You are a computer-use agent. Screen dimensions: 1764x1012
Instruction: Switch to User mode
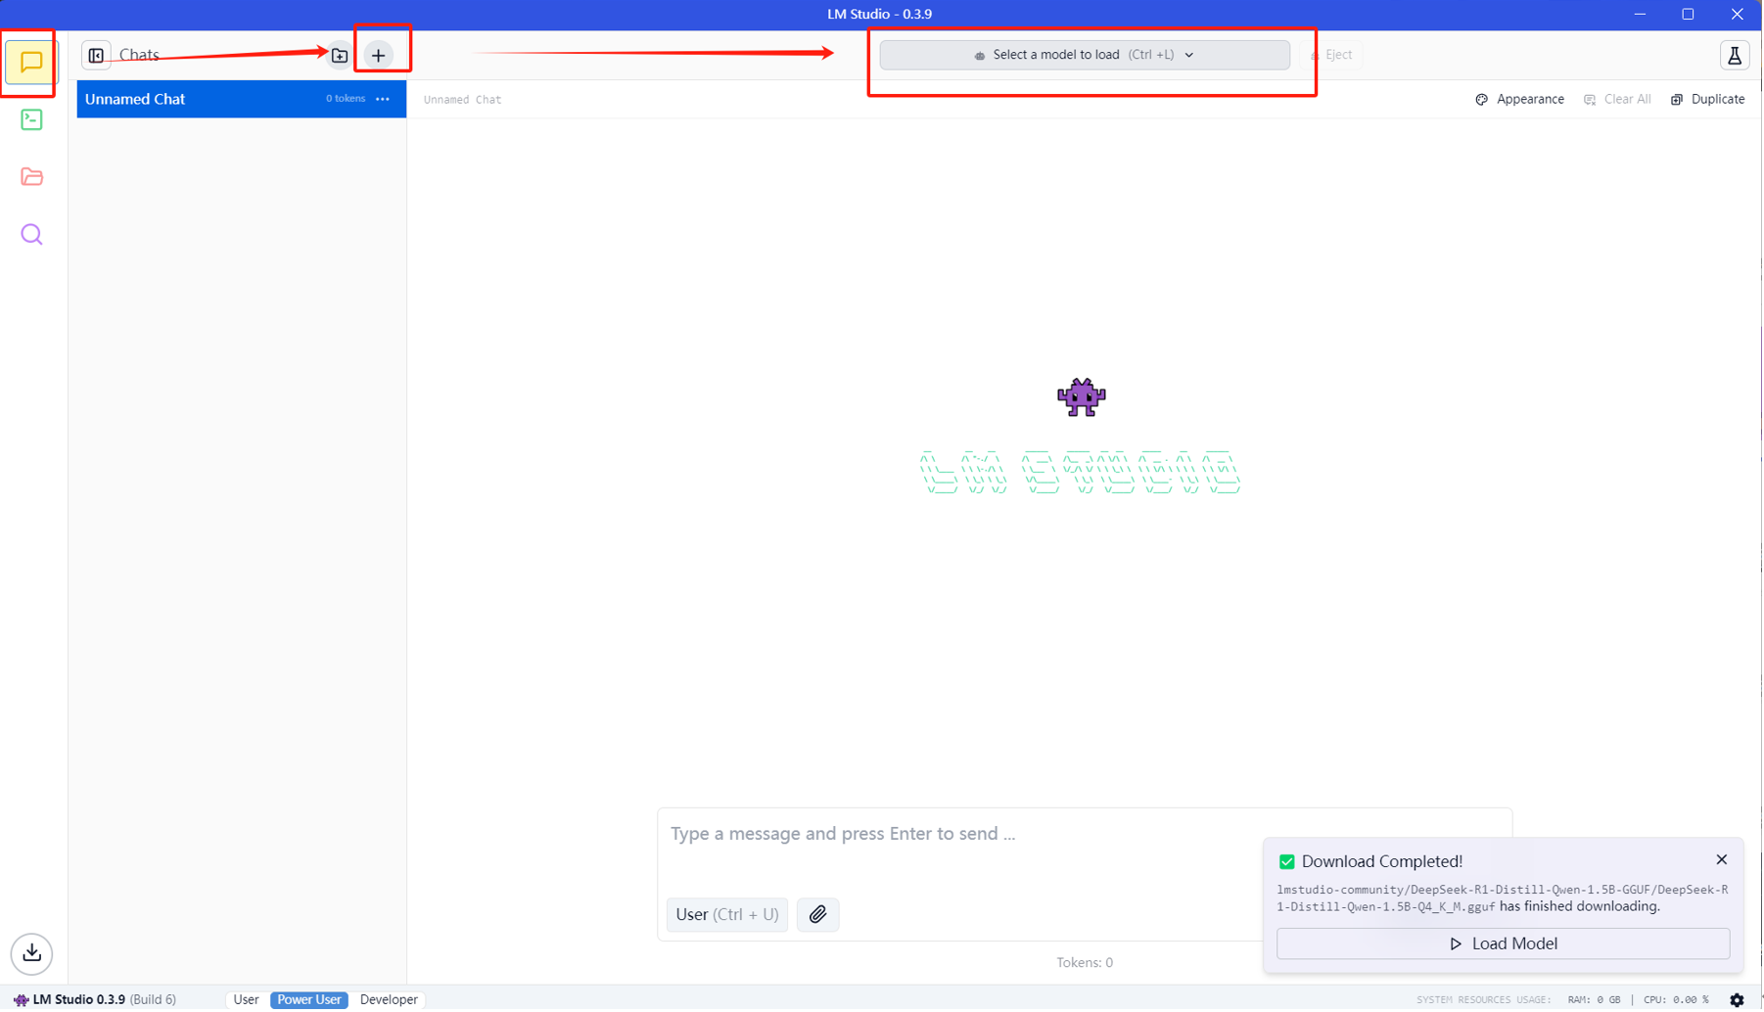point(247,1001)
